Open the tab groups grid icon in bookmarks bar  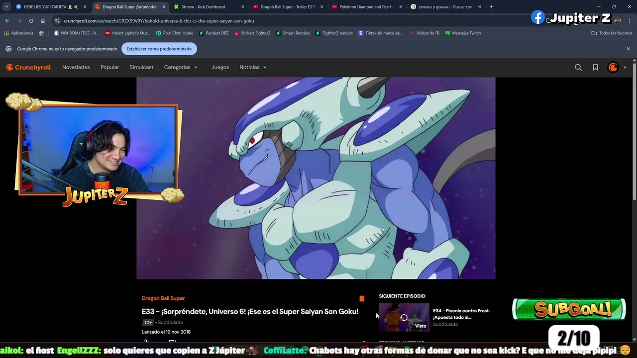click(x=41, y=33)
